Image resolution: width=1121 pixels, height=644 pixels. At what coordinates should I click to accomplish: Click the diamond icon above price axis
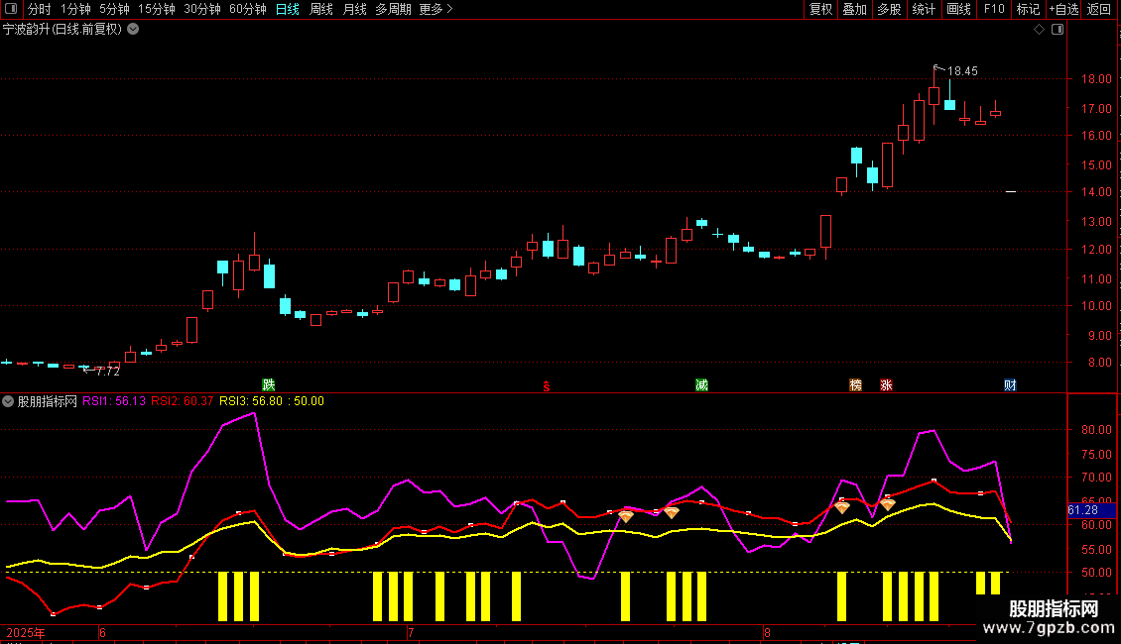[1040, 30]
